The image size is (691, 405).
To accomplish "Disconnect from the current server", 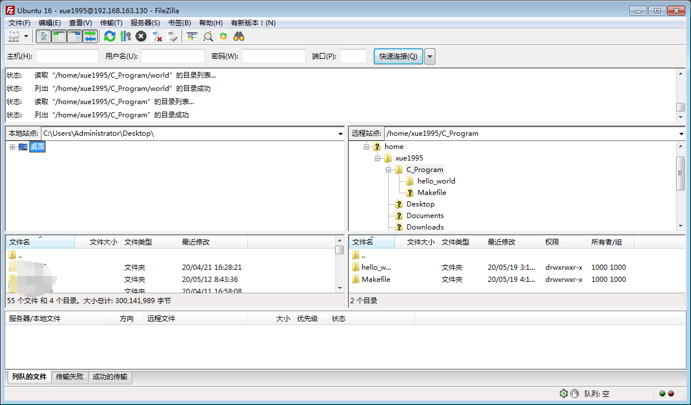I will (x=157, y=37).
